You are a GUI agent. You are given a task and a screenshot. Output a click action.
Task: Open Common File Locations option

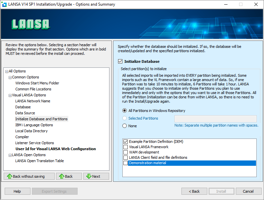tap(33, 89)
